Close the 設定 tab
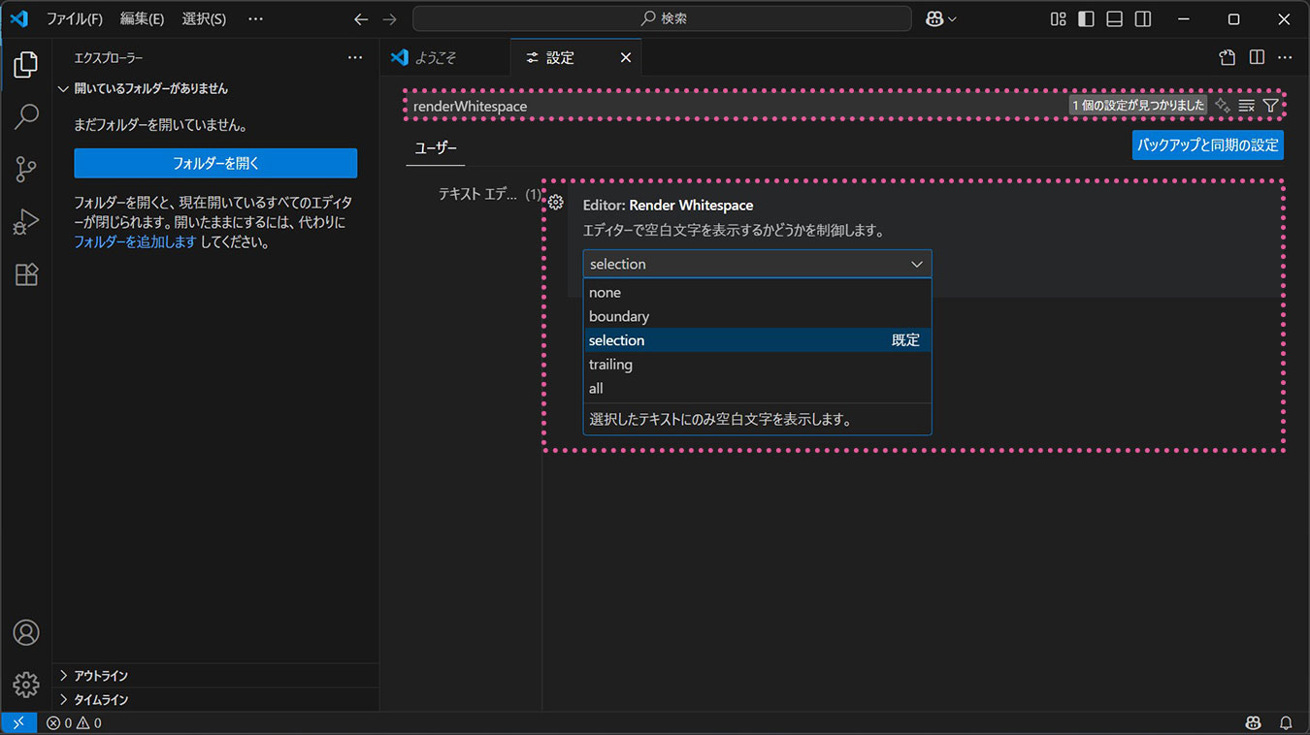Image resolution: width=1310 pixels, height=735 pixels. click(626, 57)
